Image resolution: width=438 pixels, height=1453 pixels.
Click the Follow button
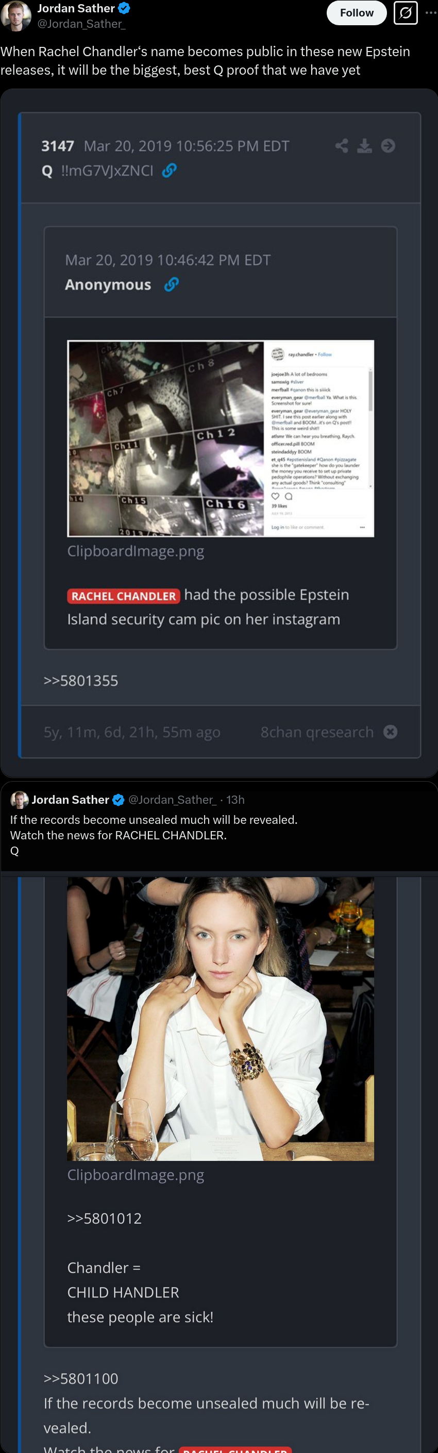tap(356, 13)
